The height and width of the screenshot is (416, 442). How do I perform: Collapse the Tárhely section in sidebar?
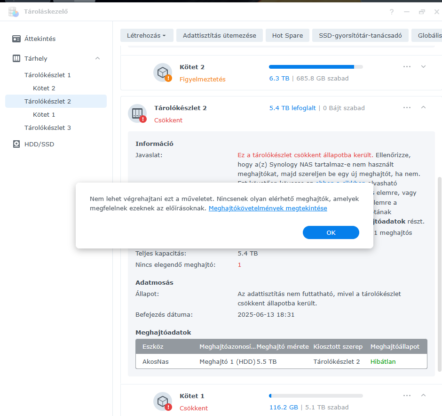click(x=97, y=58)
